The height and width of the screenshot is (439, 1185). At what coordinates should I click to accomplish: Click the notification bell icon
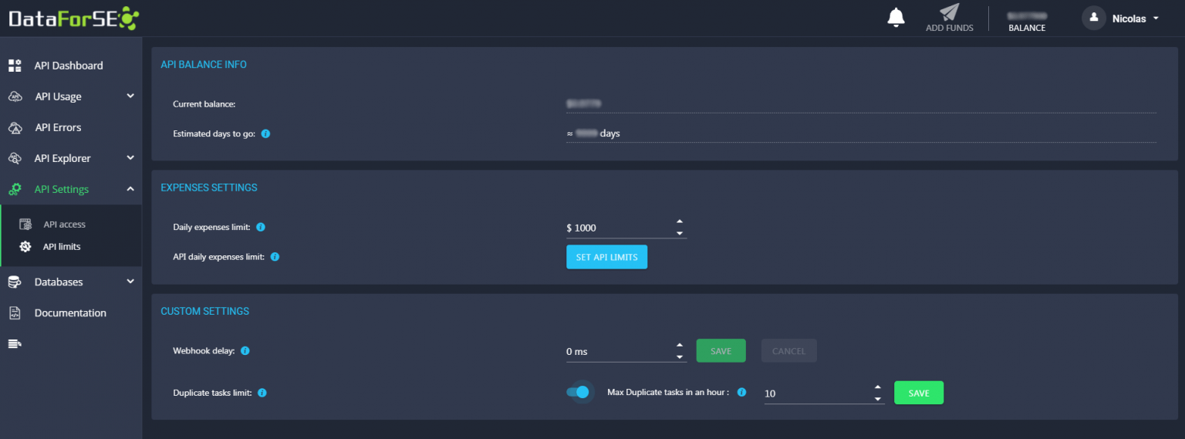896,17
